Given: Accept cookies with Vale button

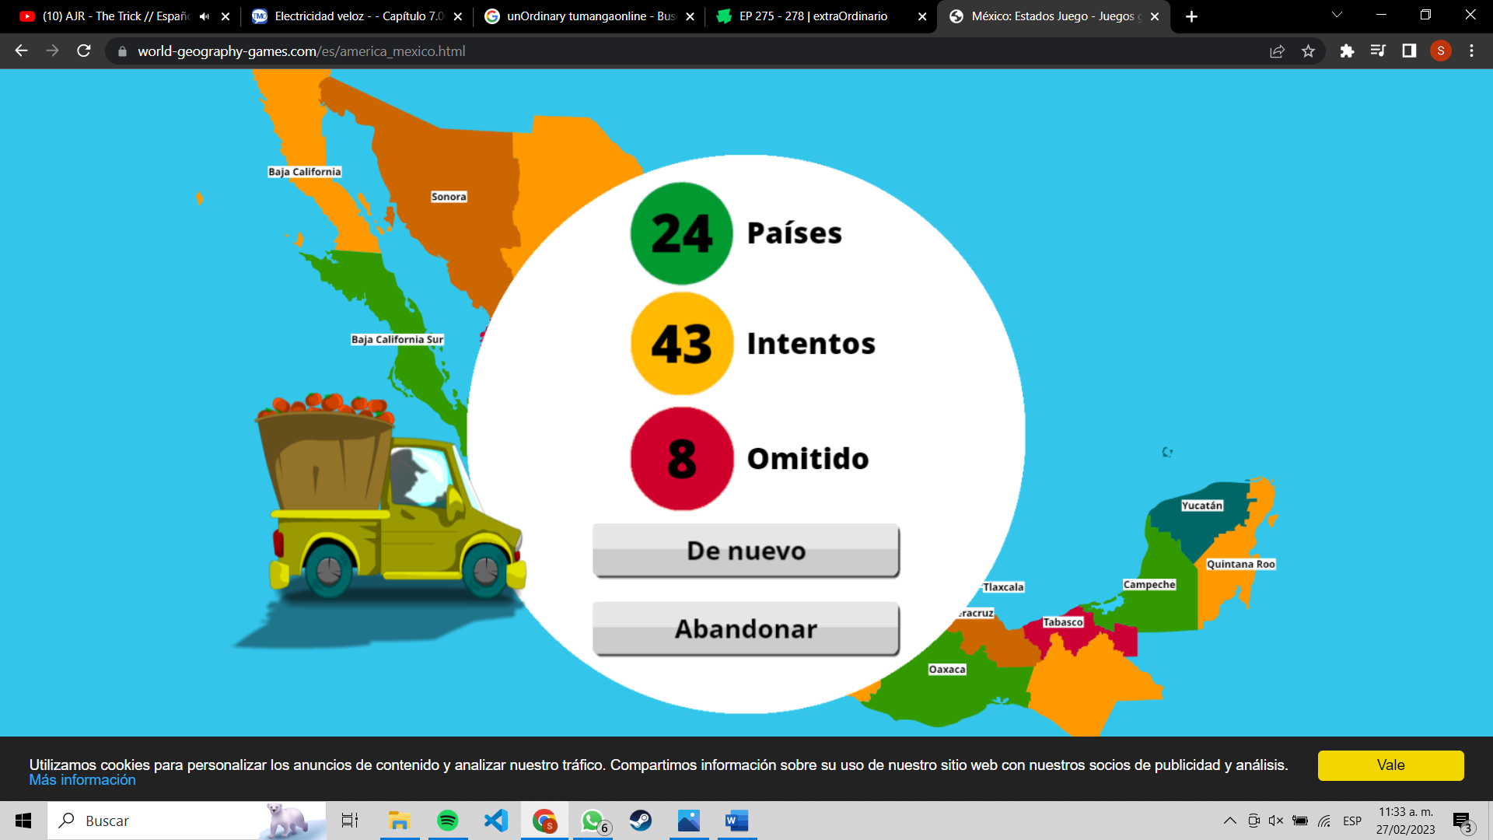Looking at the screenshot, I should pos(1390,765).
